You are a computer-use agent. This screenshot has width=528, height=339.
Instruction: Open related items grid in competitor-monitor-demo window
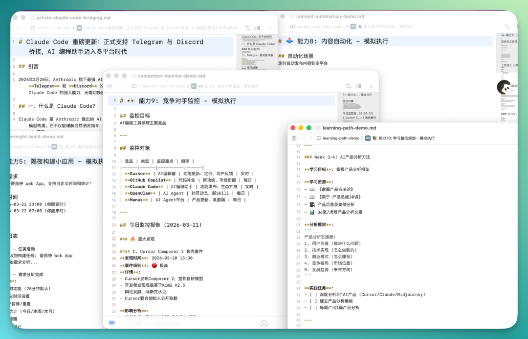pyautogui.click(x=110, y=86)
